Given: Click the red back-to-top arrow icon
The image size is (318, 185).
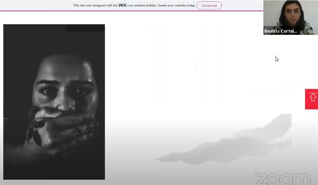Looking at the screenshot, I should click(x=311, y=99).
